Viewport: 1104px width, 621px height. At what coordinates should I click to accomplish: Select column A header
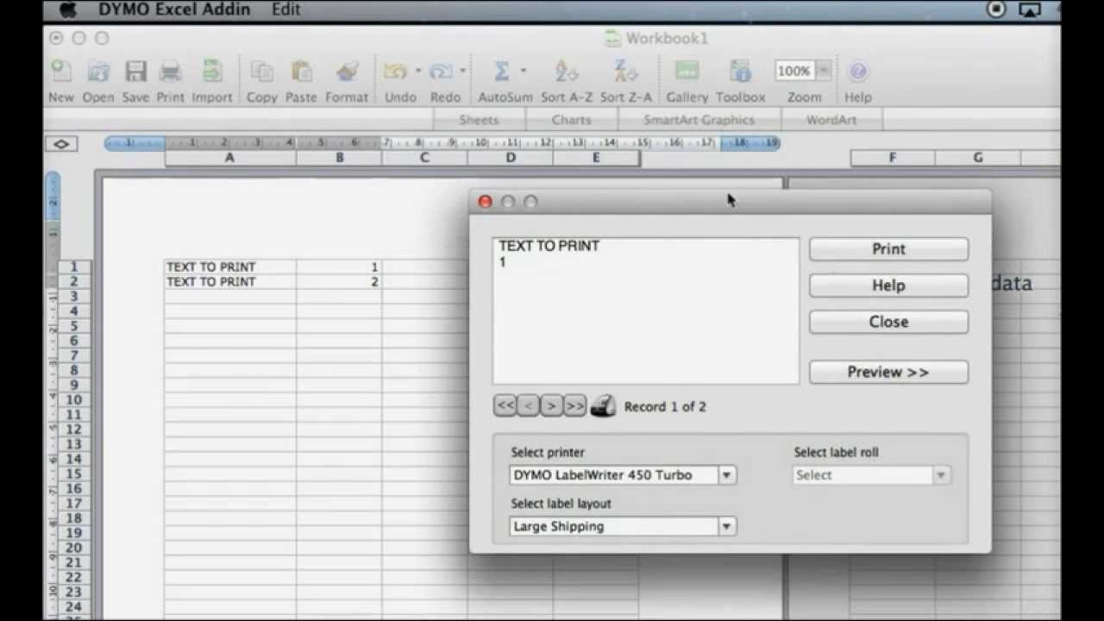coord(230,158)
